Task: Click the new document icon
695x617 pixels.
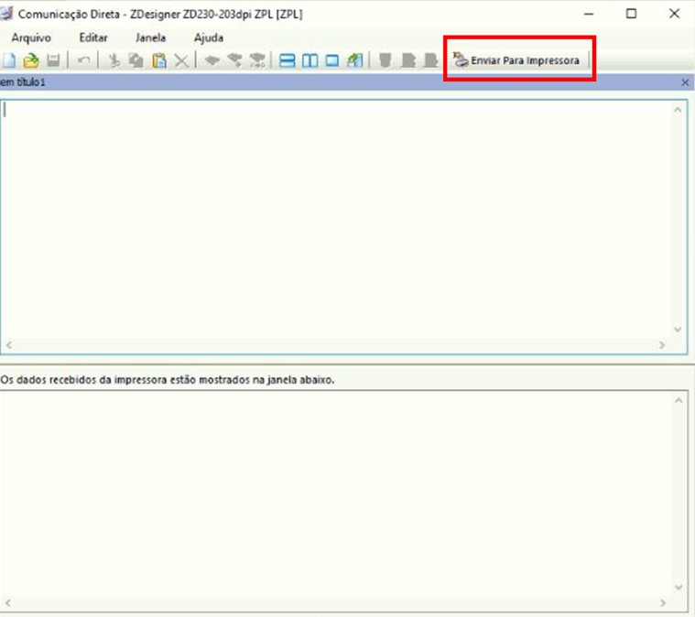Action: click(x=9, y=61)
